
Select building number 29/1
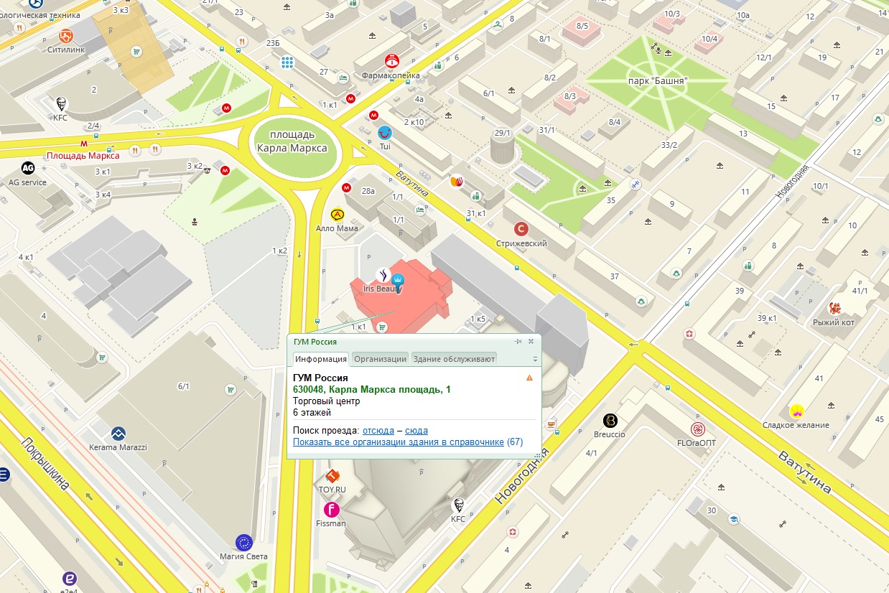click(x=503, y=133)
